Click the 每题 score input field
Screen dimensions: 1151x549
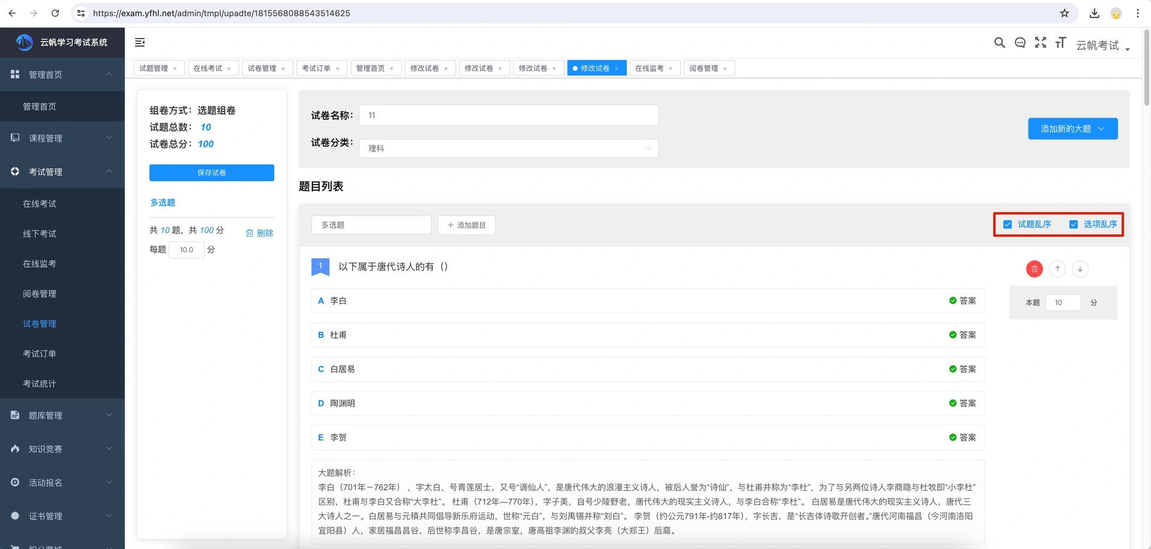186,250
